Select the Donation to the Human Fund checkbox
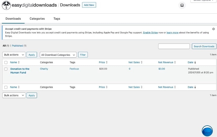217x137 pixels. point(6,69)
